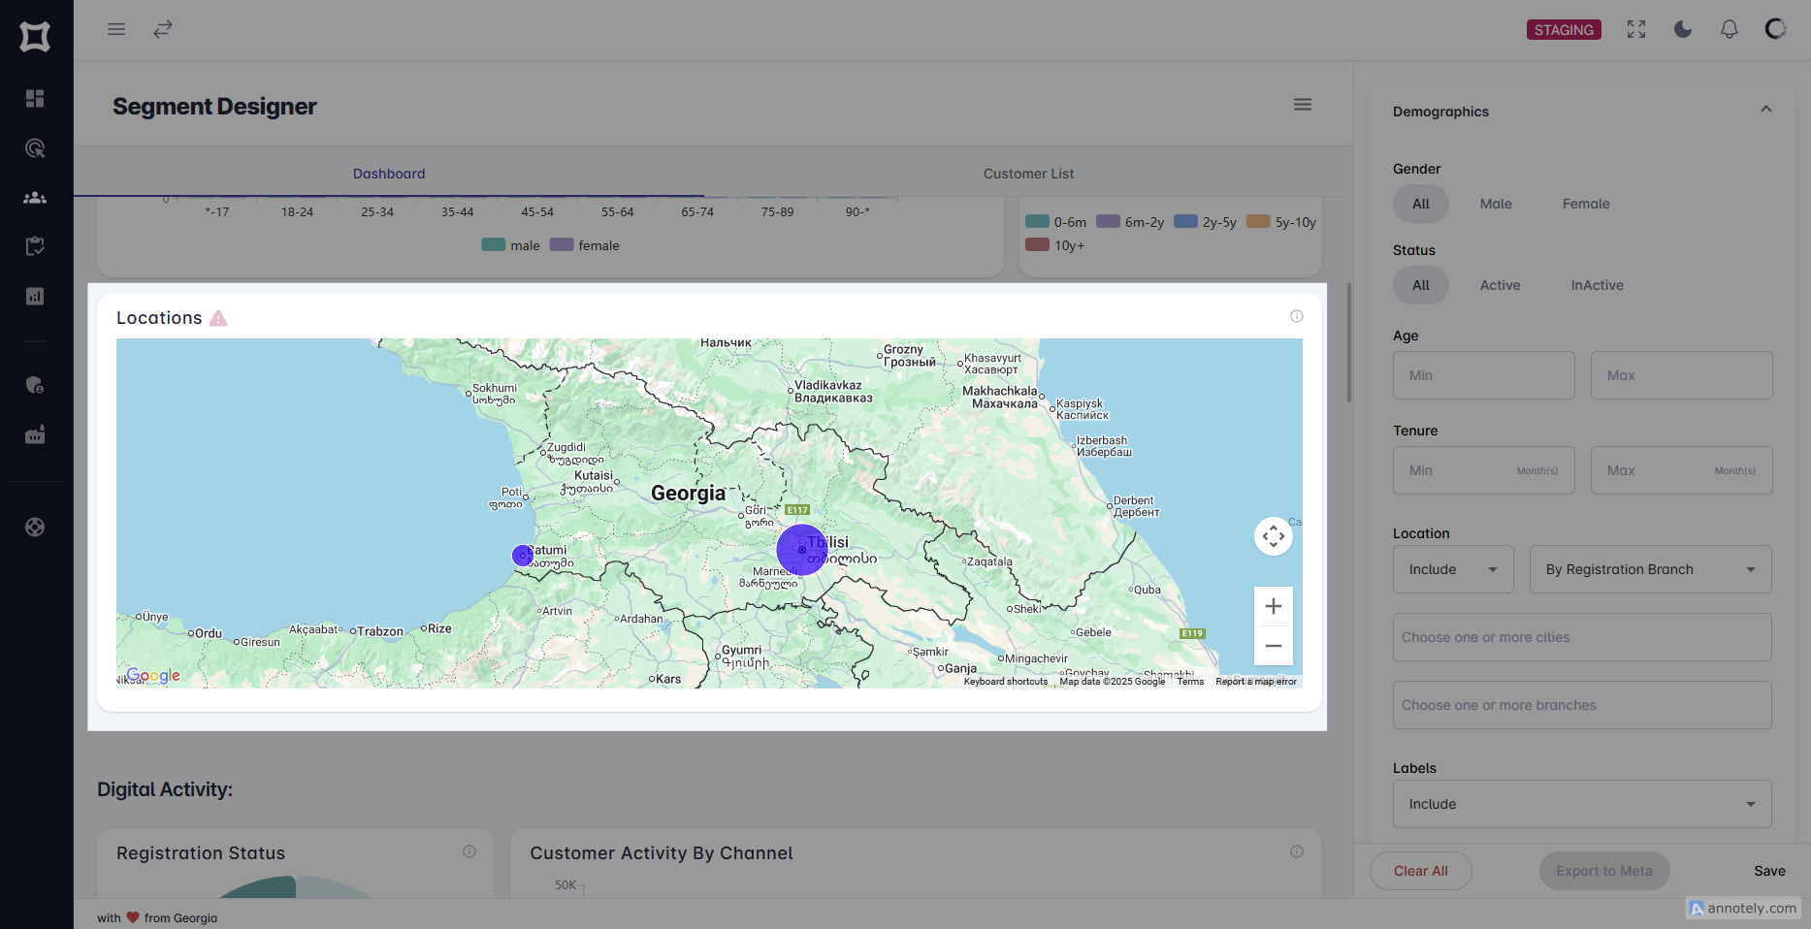Click the Clear All button
The image size is (1811, 929).
pos(1420,871)
